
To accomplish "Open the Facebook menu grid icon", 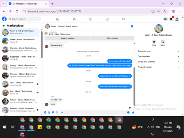I will (x=165, y=19).
